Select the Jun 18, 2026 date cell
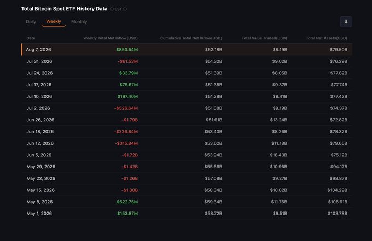Screen dimensions: 372x241 (40, 132)
